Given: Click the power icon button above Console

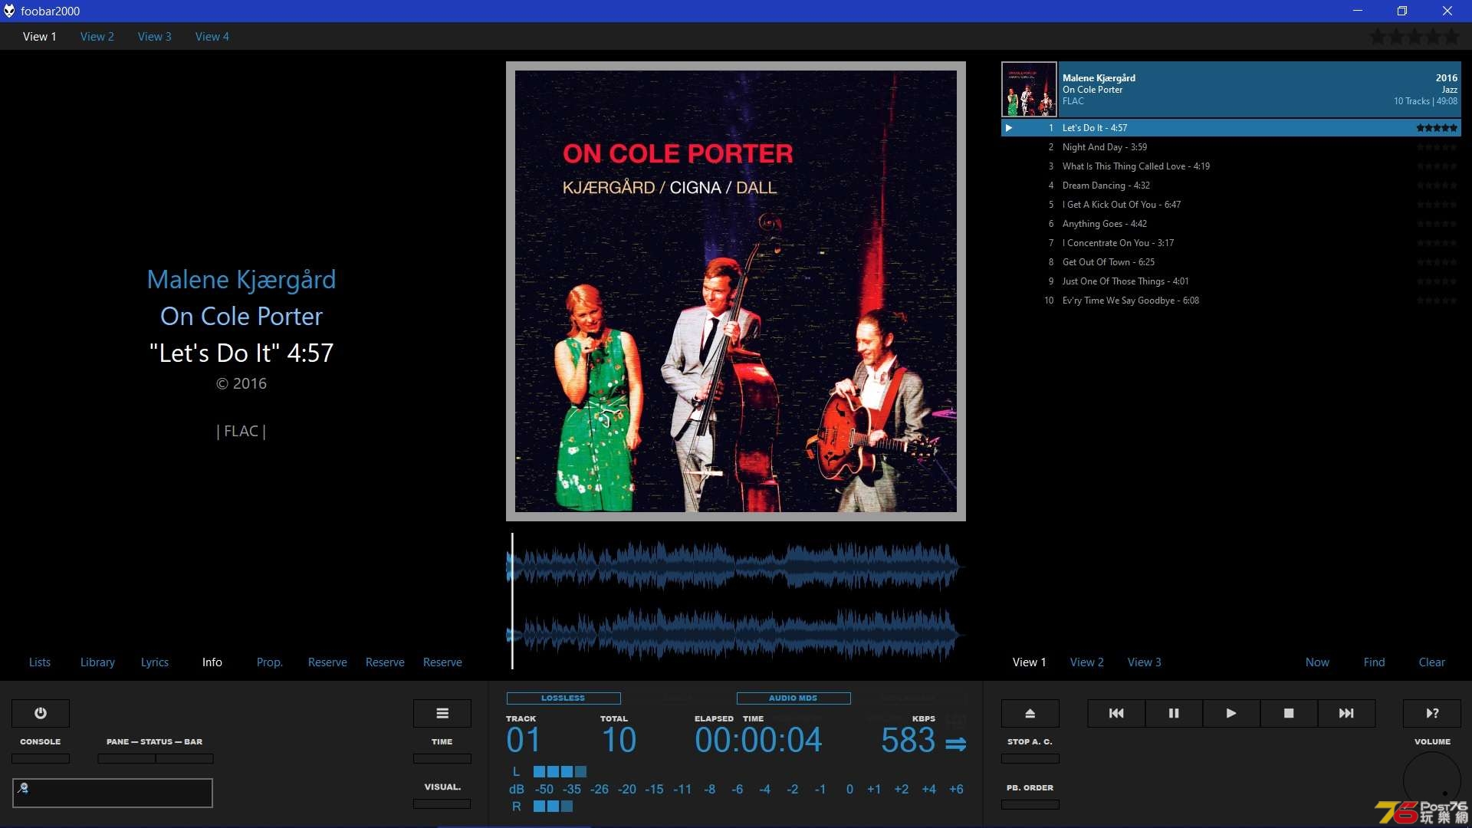Looking at the screenshot, I should (41, 713).
